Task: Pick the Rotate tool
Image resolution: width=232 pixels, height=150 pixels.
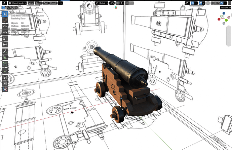Action: pos(5,33)
